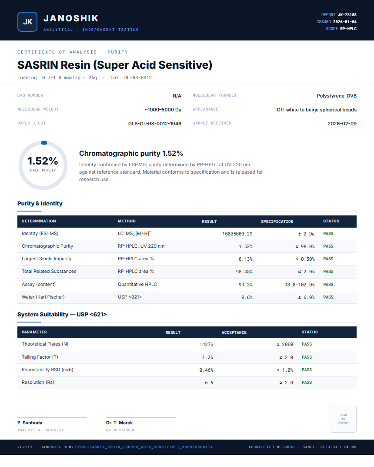Click PASS status in Resolution row
The width and height of the screenshot is (374, 467).
307,382
